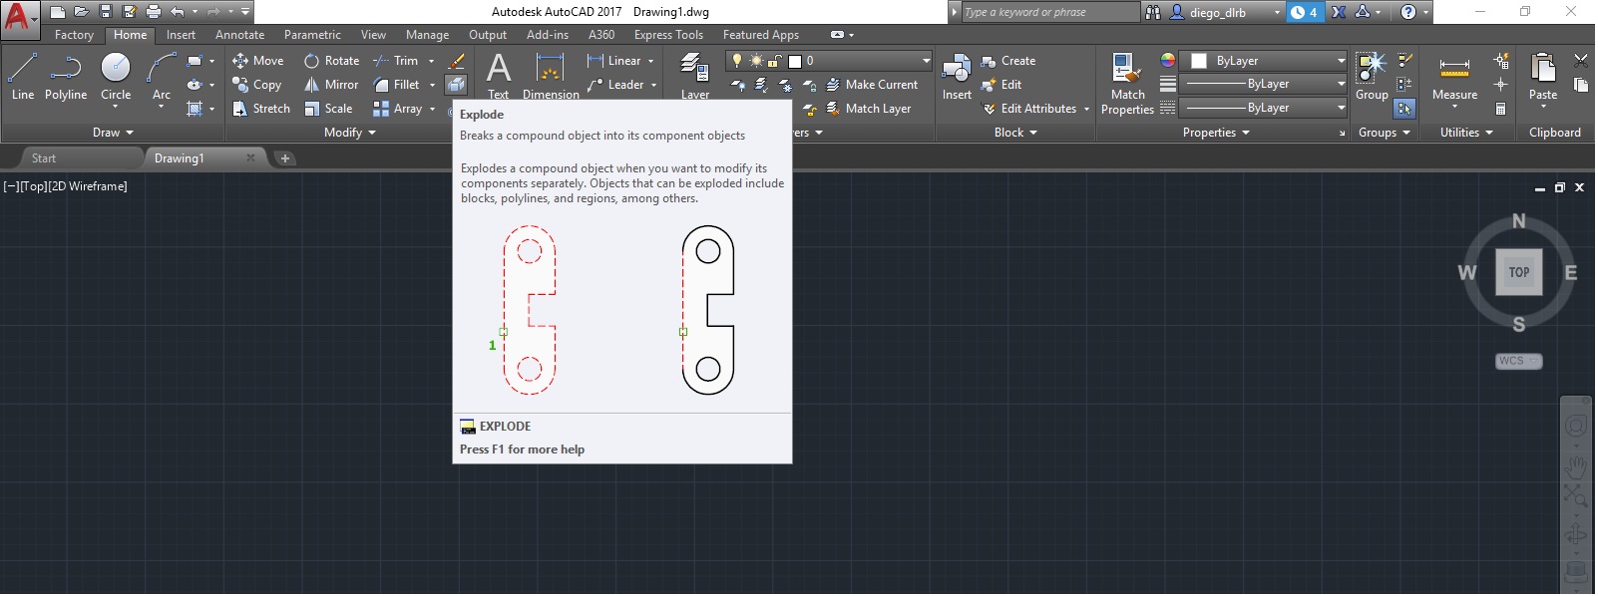
Task: Click the Insert block icon
Action: [957, 76]
